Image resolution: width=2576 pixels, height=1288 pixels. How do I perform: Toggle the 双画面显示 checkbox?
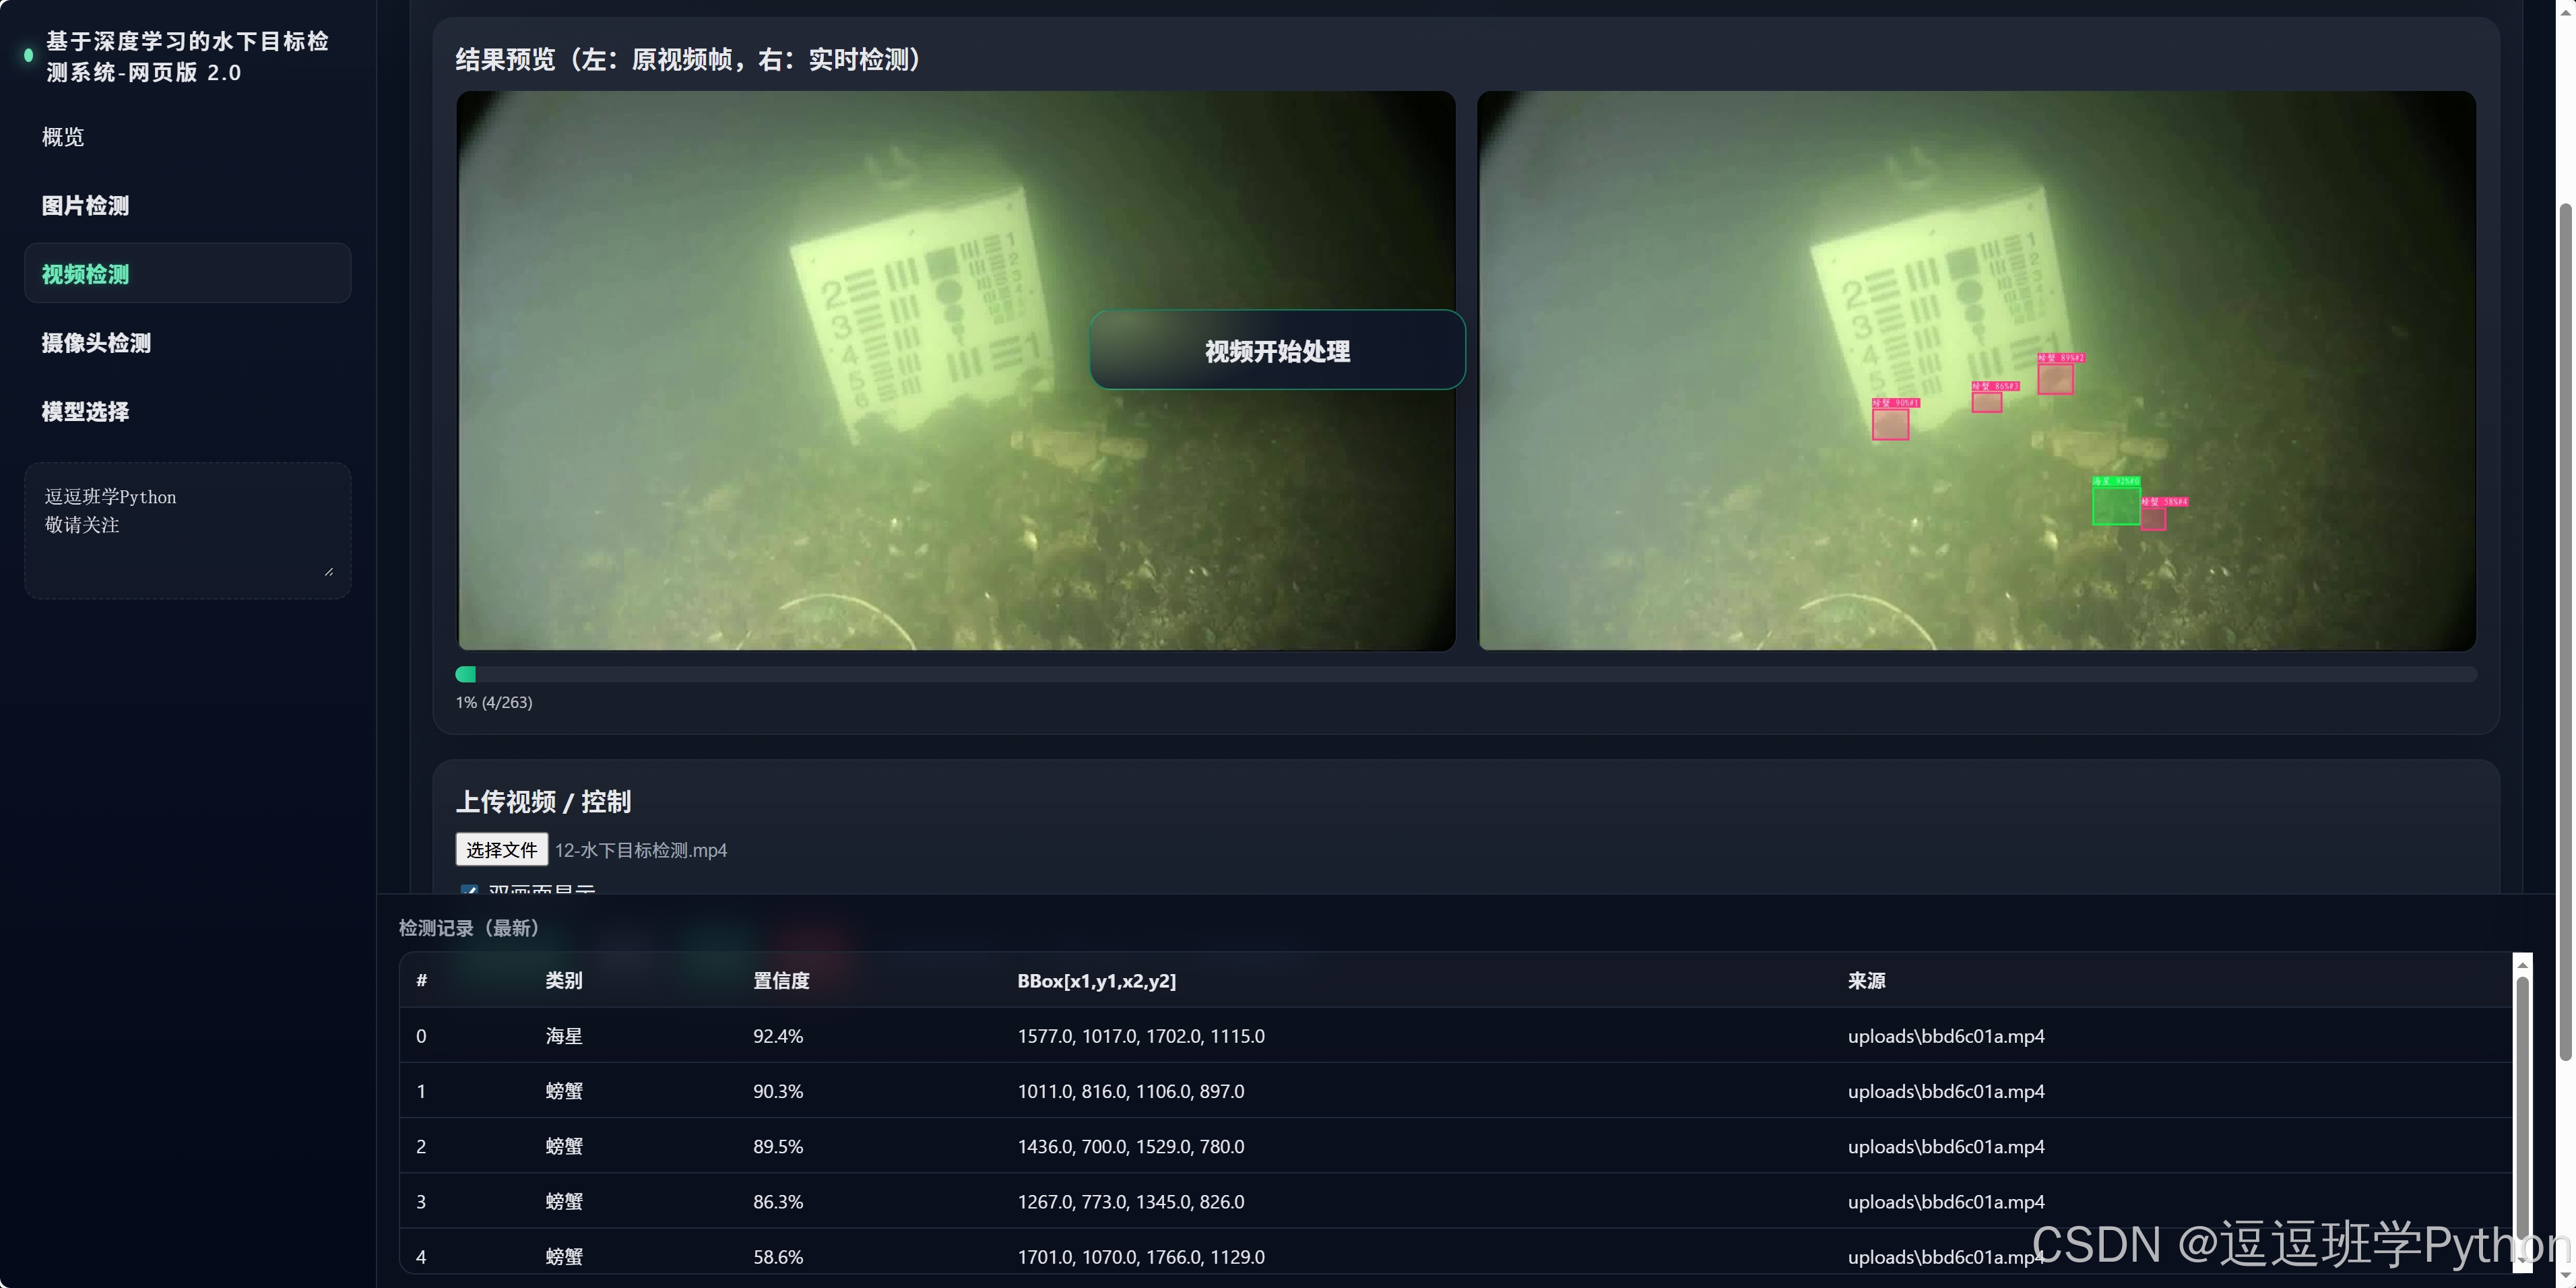[x=469, y=889]
